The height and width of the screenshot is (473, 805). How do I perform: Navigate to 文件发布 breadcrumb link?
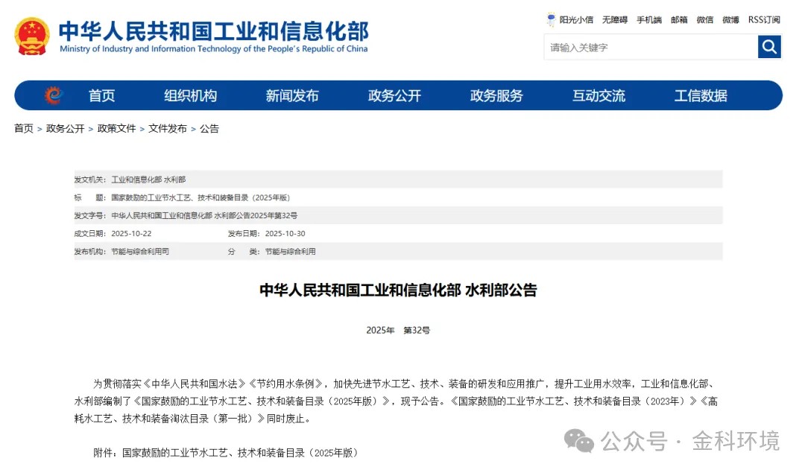(168, 128)
